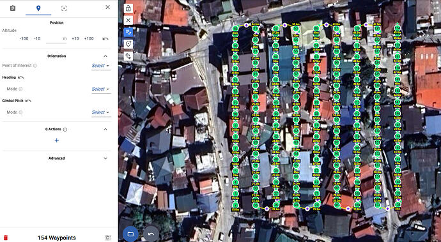Click insert point between waypoints 52 and 53
Image resolution: width=441 pixels, height=242 pixels.
pos(284,25)
